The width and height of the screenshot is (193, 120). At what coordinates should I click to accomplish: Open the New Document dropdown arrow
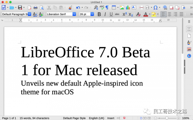click(x=8, y=7)
